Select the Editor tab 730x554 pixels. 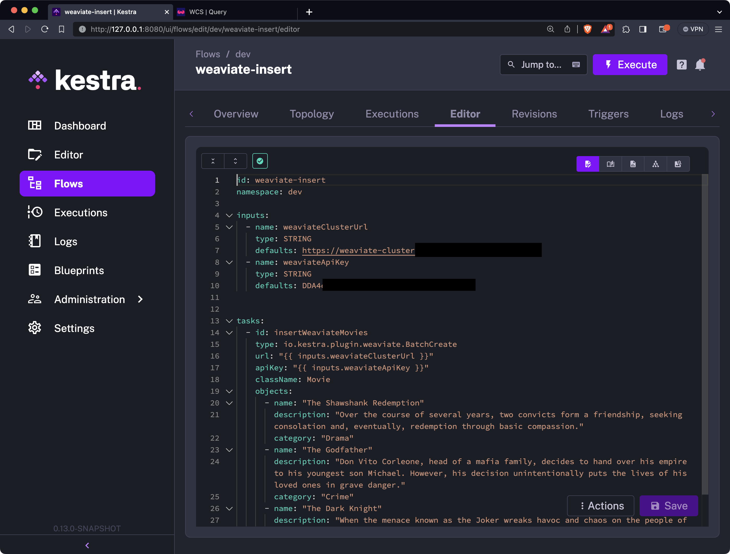(x=465, y=114)
